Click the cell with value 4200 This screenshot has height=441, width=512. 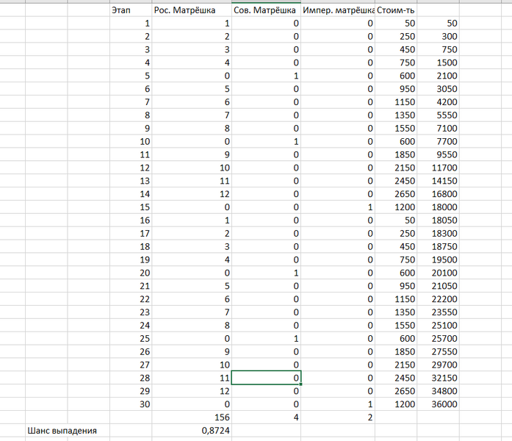coord(438,102)
